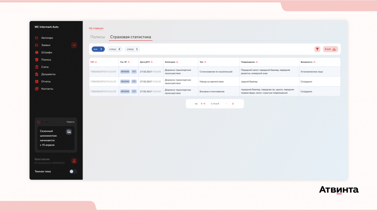The width and height of the screenshot is (377, 212).
Task: Click third dot in news carousel
Action: (47, 122)
